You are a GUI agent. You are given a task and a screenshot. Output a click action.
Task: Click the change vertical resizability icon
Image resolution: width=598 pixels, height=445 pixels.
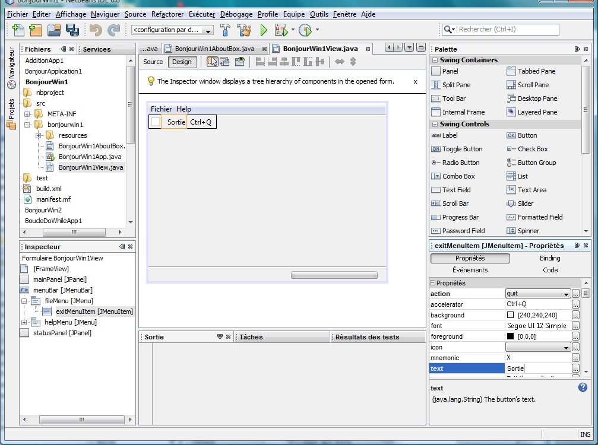(x=353, y=61)
